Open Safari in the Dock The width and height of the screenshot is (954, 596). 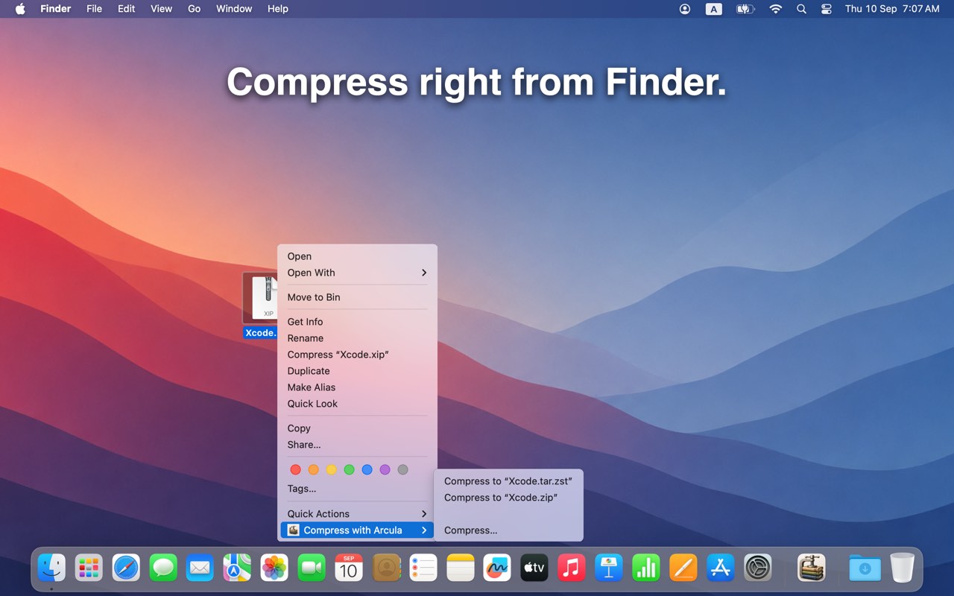point(126,568)
